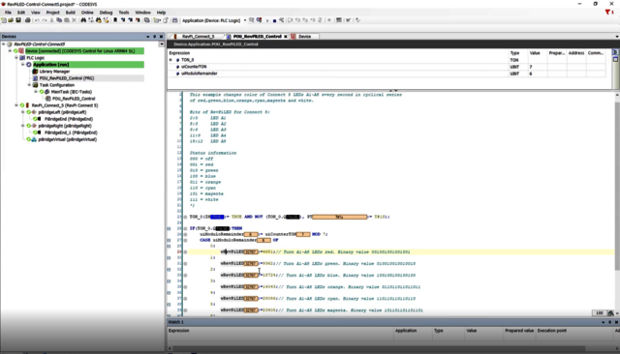Toggle breakpoint marker on line 35

click(x=185, y=287)
